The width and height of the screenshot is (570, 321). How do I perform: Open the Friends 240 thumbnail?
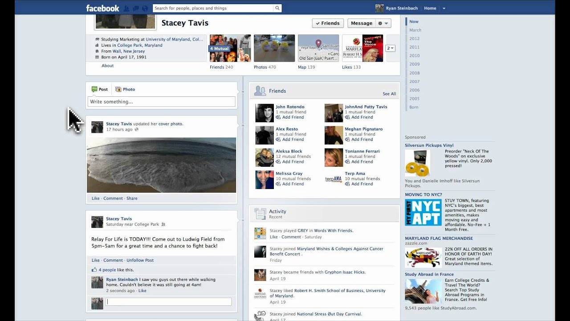(x=230, y=48)
